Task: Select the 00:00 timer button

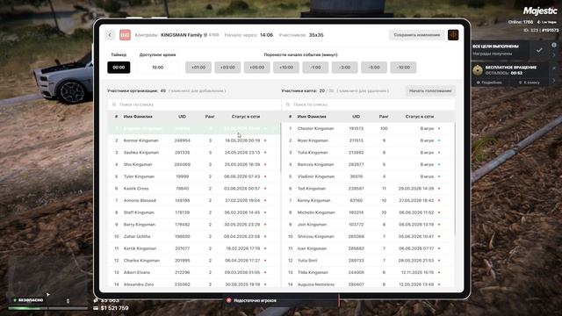Action: 119,68
